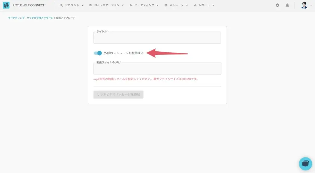Viewport: 315px width, 173px height.
Task: Focus the タイトル input field
Action: [x=157, y=38]
